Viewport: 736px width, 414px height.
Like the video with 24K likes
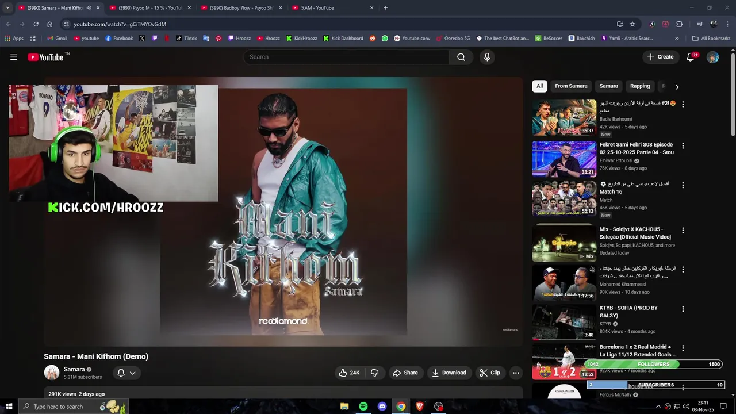pos(349,373)
